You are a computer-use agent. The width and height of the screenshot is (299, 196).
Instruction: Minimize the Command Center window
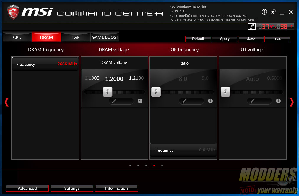[x=282, y=14]
